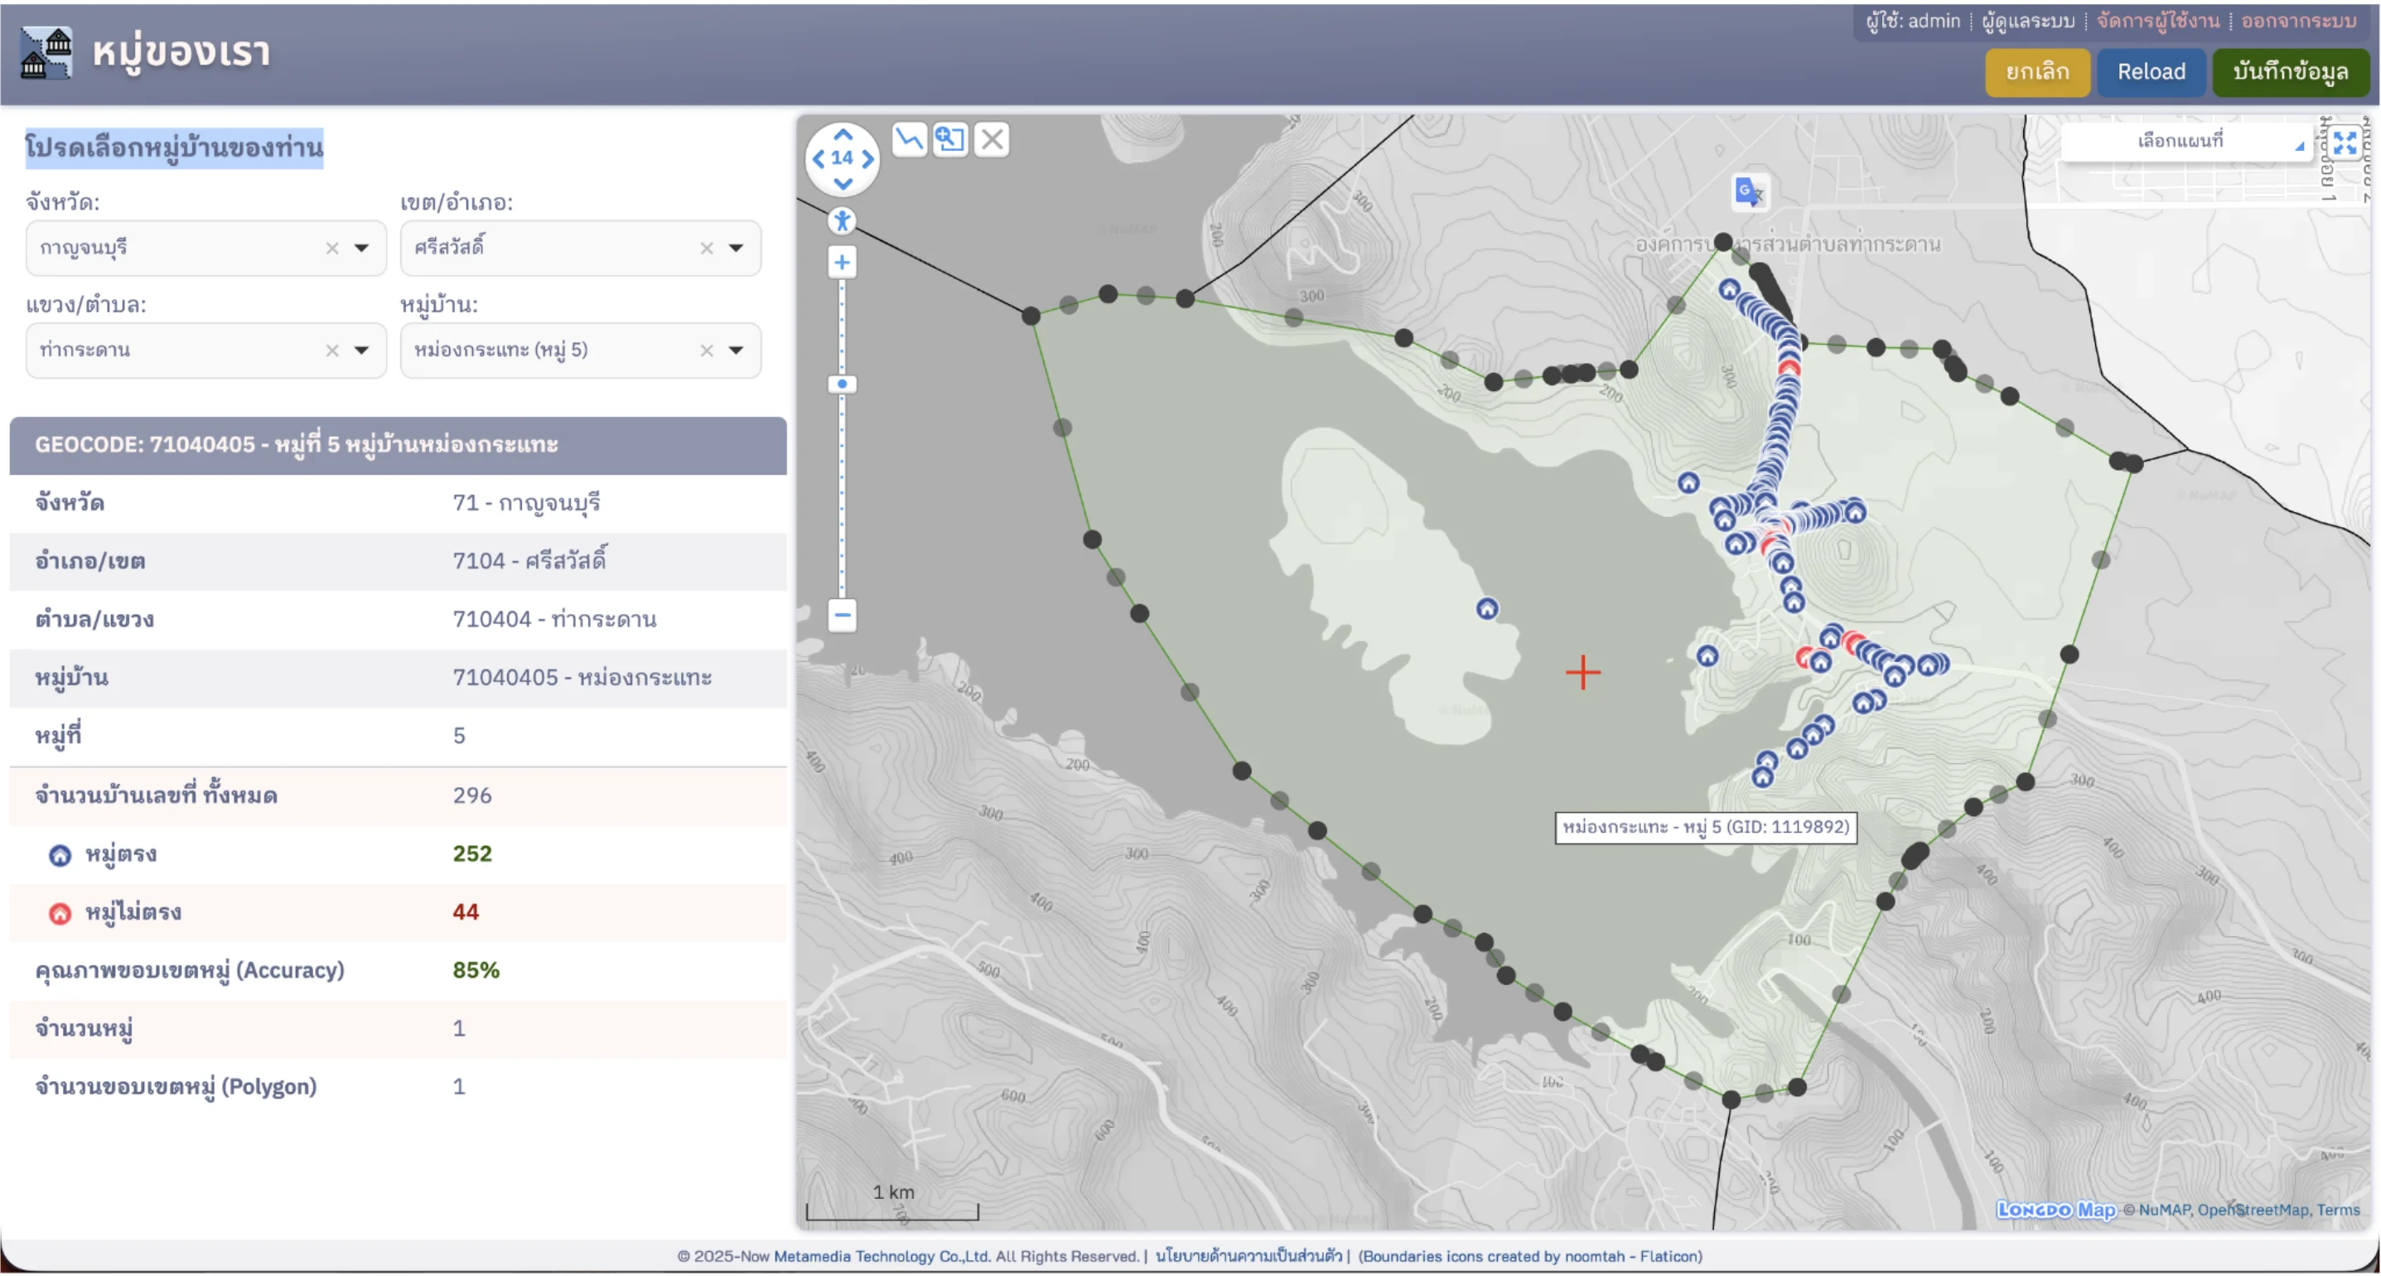Click the 296 total house numbers value

coord(472,795)
